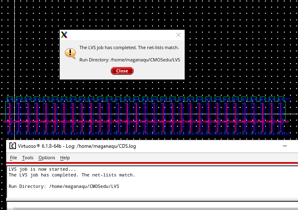298x210 pixels.
Task: Minimize the Virtuoso log window
Action: pyautogui.click(x=285, y=146)
